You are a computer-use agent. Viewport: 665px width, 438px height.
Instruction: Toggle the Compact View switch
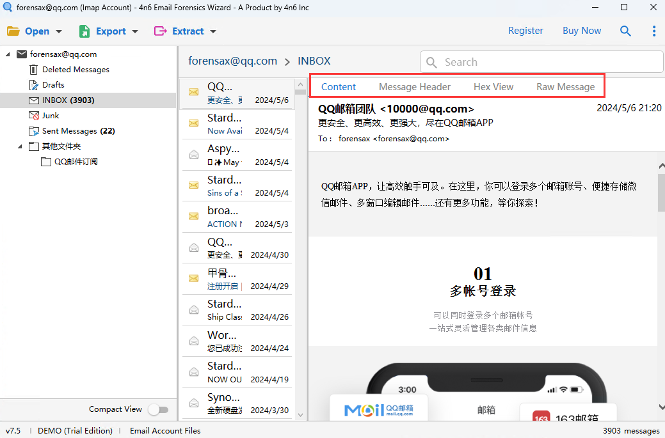pos(157,409)
